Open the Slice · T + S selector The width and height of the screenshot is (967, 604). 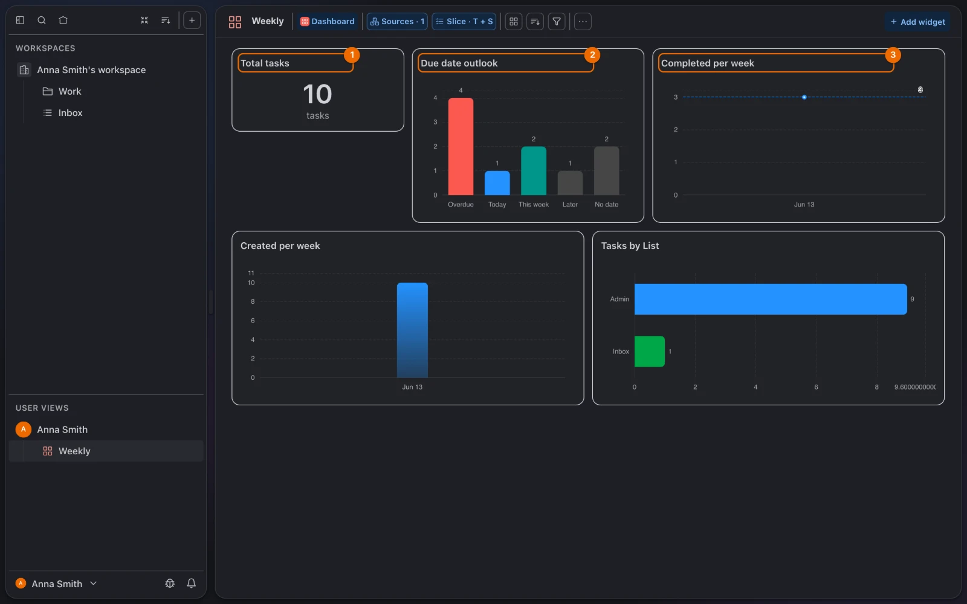(x=464, y=21)
